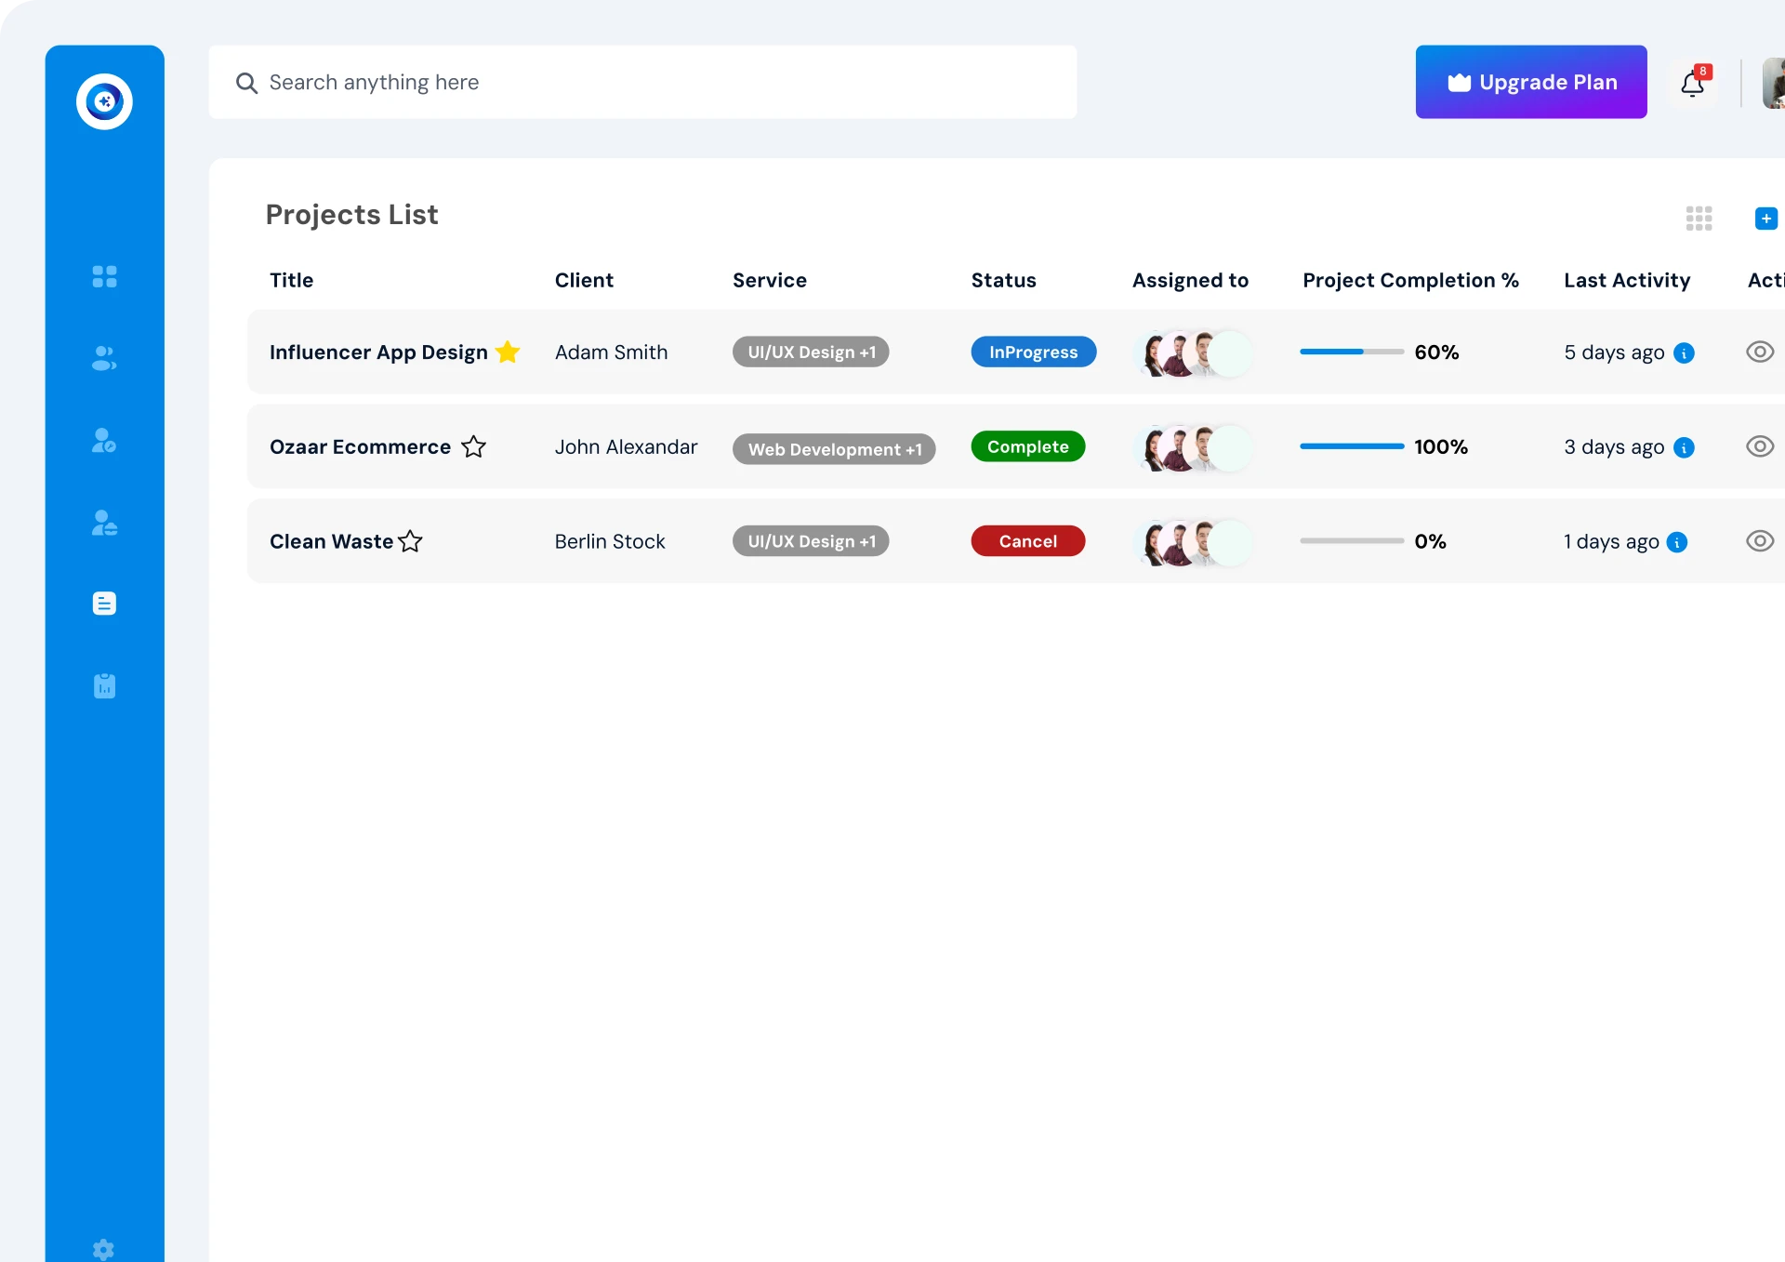Click the Upgrade Plan button
The width and height of the screenshot is (1785, 1262).
click(1530, 82)
